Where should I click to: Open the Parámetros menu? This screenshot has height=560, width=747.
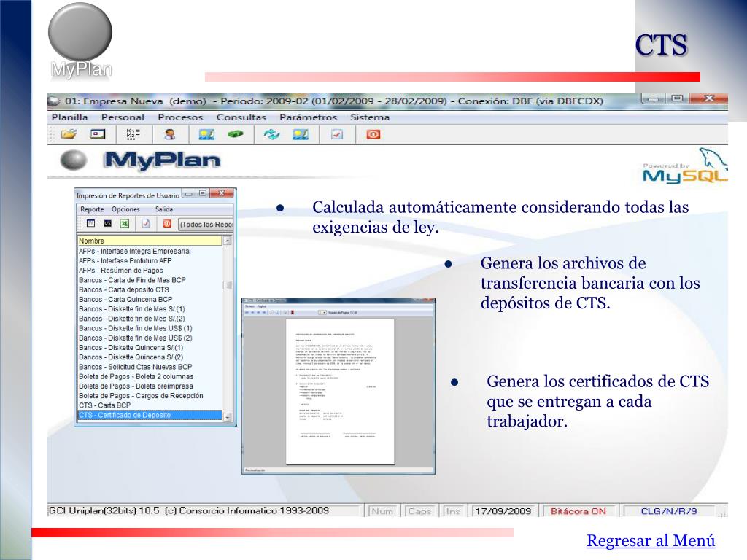[308, 117]
